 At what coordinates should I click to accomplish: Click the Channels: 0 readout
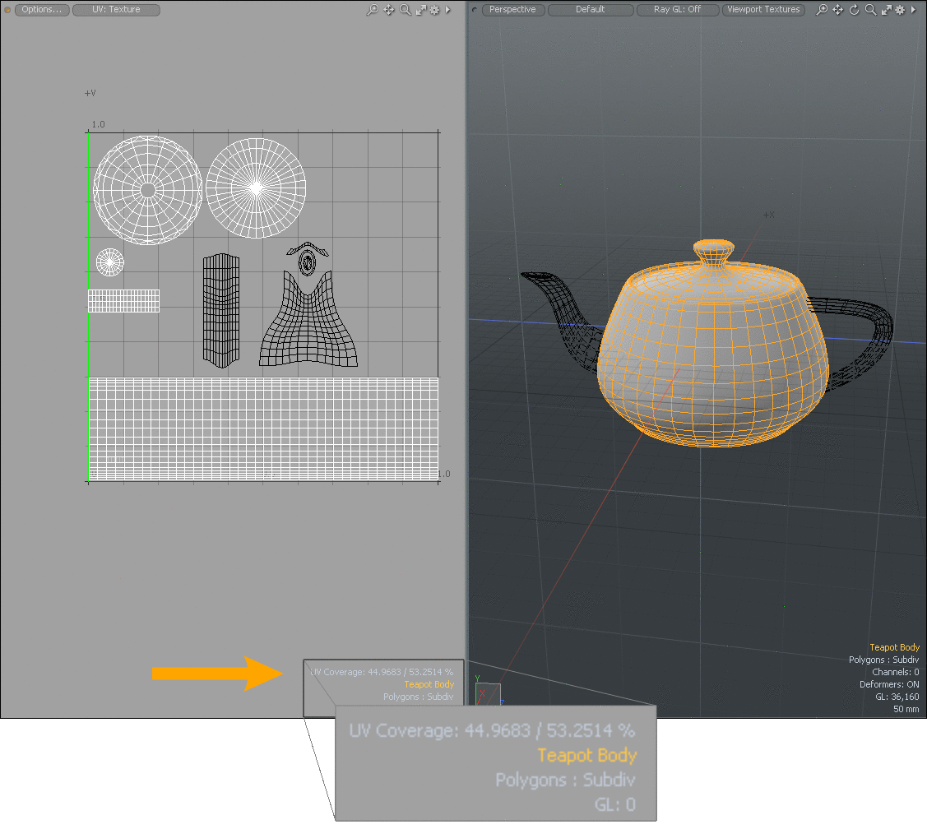coord(895,672)
